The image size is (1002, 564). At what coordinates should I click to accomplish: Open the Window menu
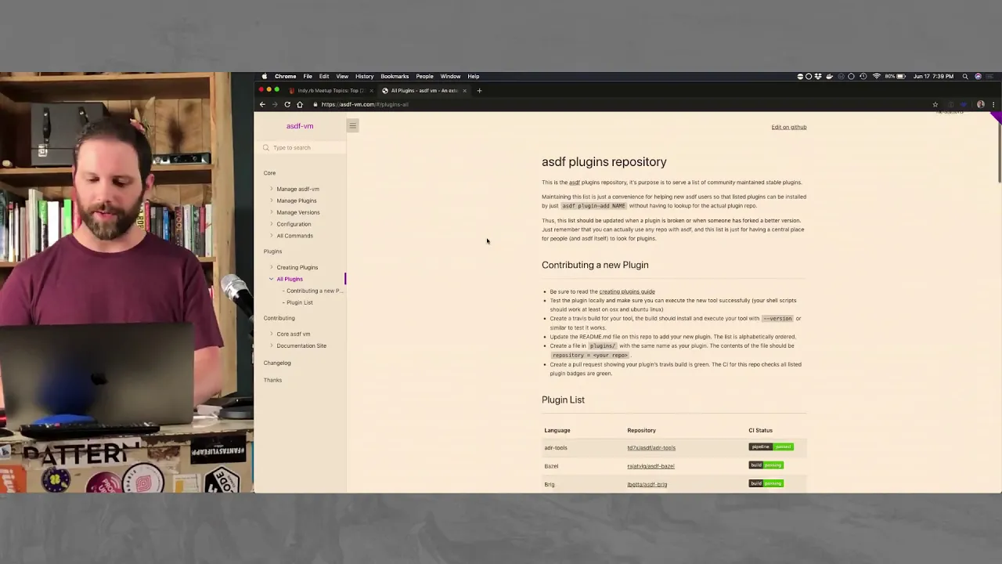pos(450,76)
